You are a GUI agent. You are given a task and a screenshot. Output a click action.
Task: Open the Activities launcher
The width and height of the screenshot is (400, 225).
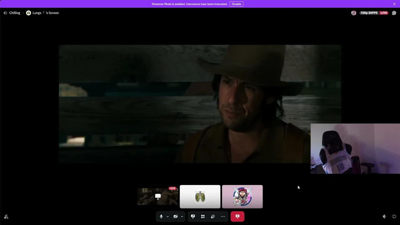point(203,216)
